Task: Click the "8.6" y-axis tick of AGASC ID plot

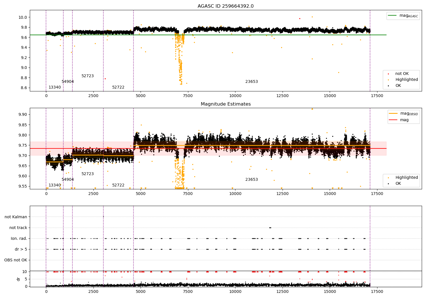Action: [x=24, y=88]
